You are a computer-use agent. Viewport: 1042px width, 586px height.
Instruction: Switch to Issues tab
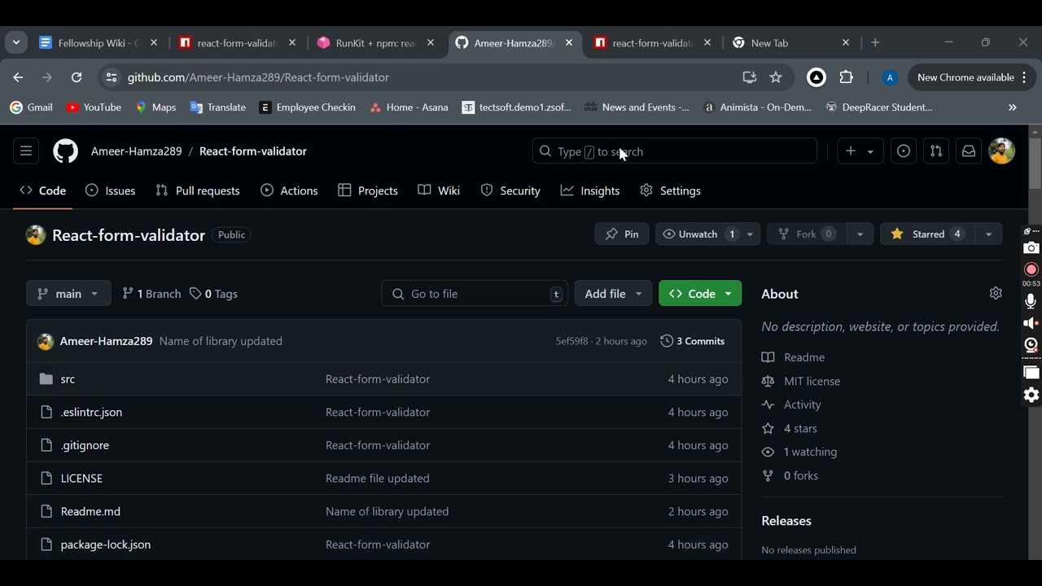click(111, 191)
